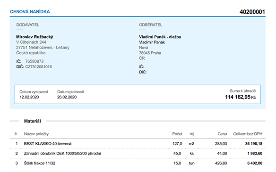Click row total 6 402,00
This screenshot has width=276, height=172.
click(255, 164)
